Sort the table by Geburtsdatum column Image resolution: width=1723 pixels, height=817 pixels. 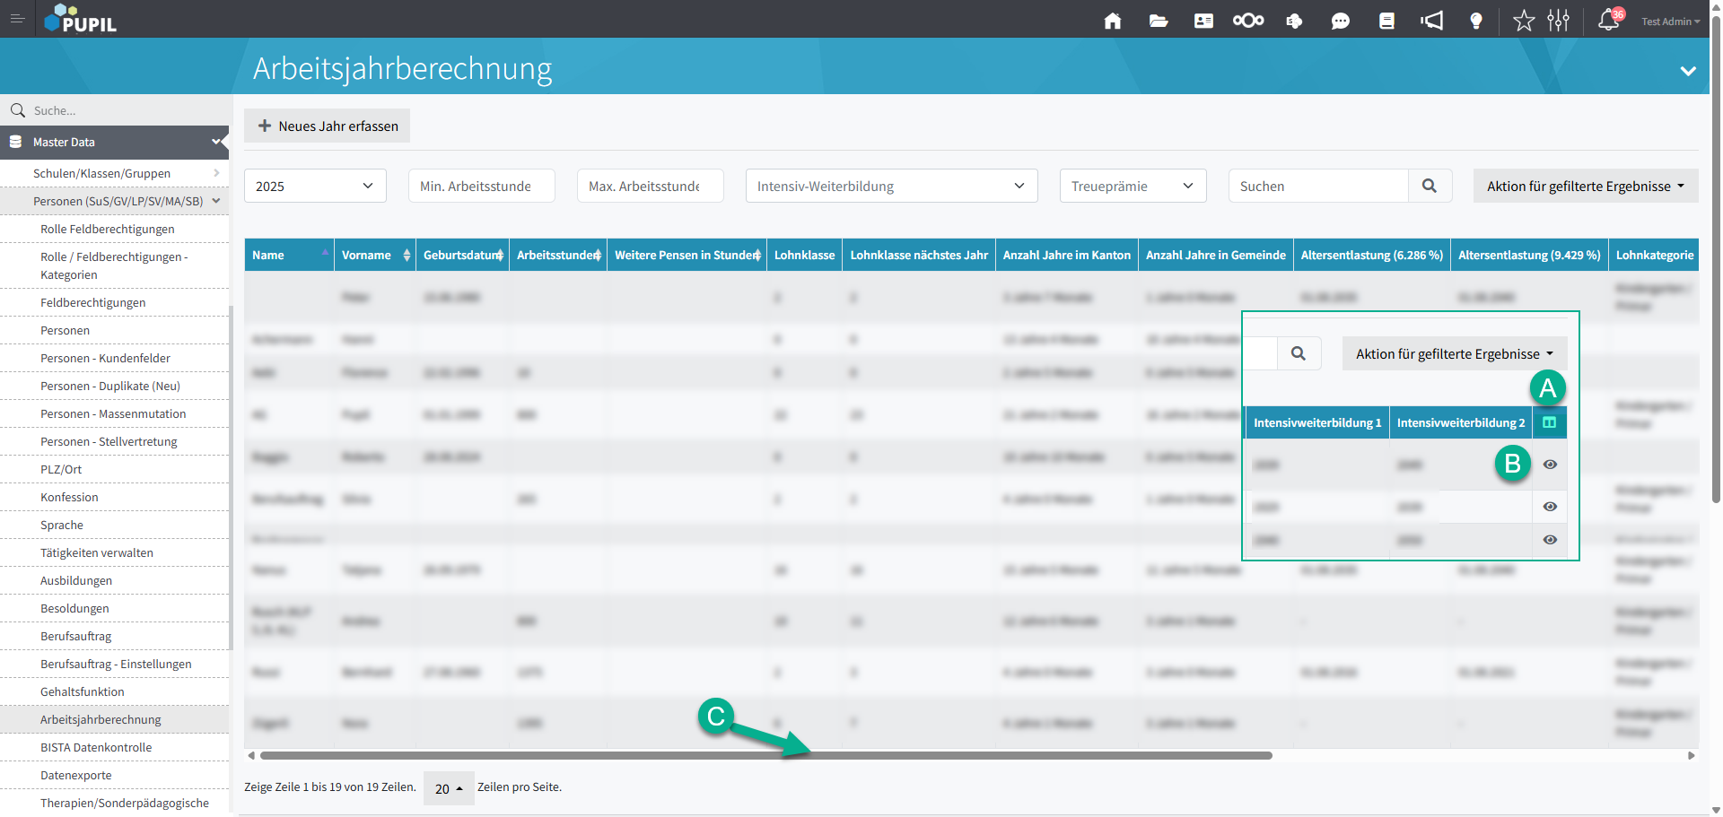pyautogui.click(x=463, y=255)
